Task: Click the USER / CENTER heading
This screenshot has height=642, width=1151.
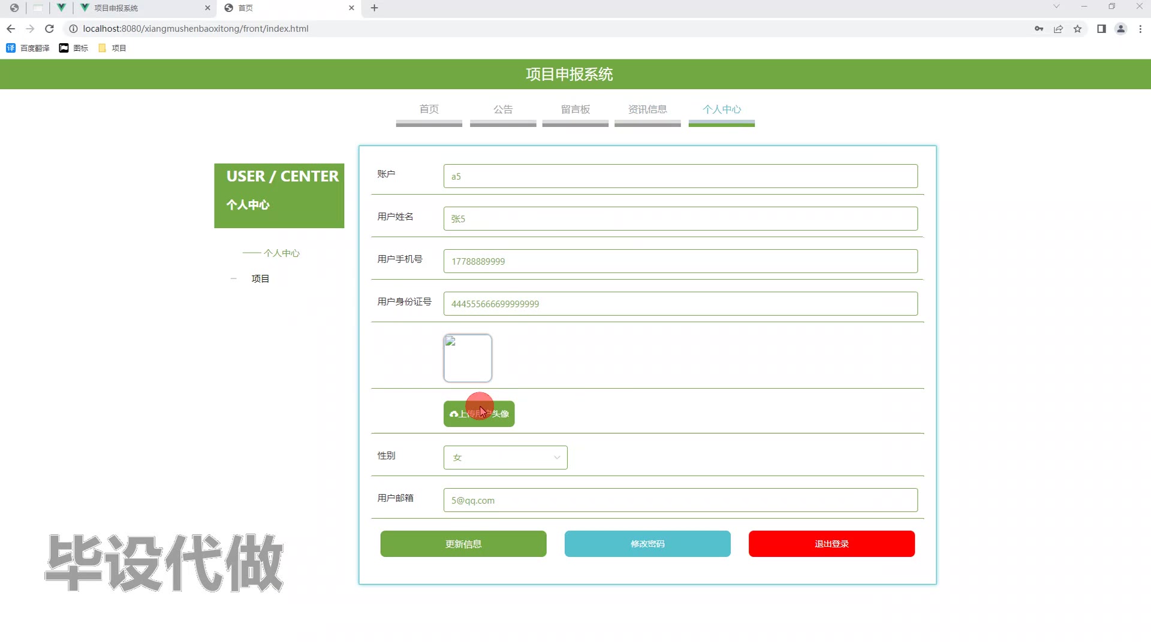Action: (x=282, y=176)
